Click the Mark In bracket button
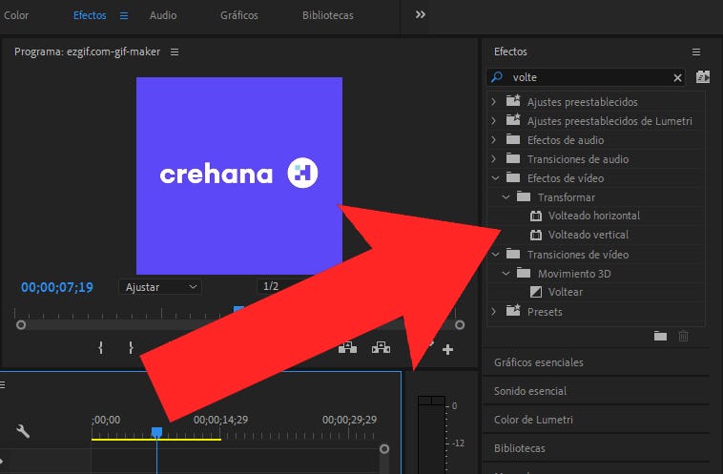 [100, 348]
